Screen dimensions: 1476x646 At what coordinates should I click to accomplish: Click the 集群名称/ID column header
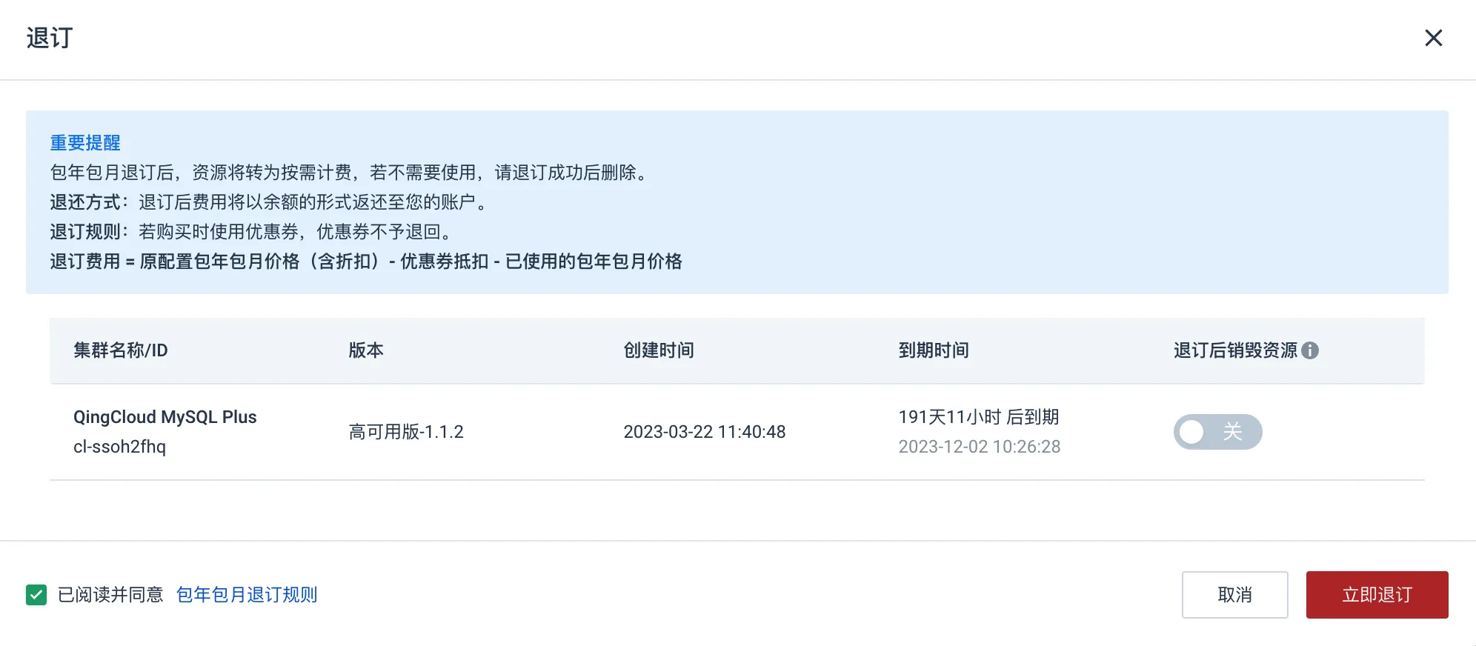pos(121,350)
